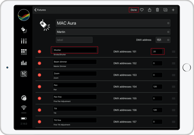The height and width of the screenshot is (135, 194).
Task: Edit the Pan fine name field
Action: 75,97
